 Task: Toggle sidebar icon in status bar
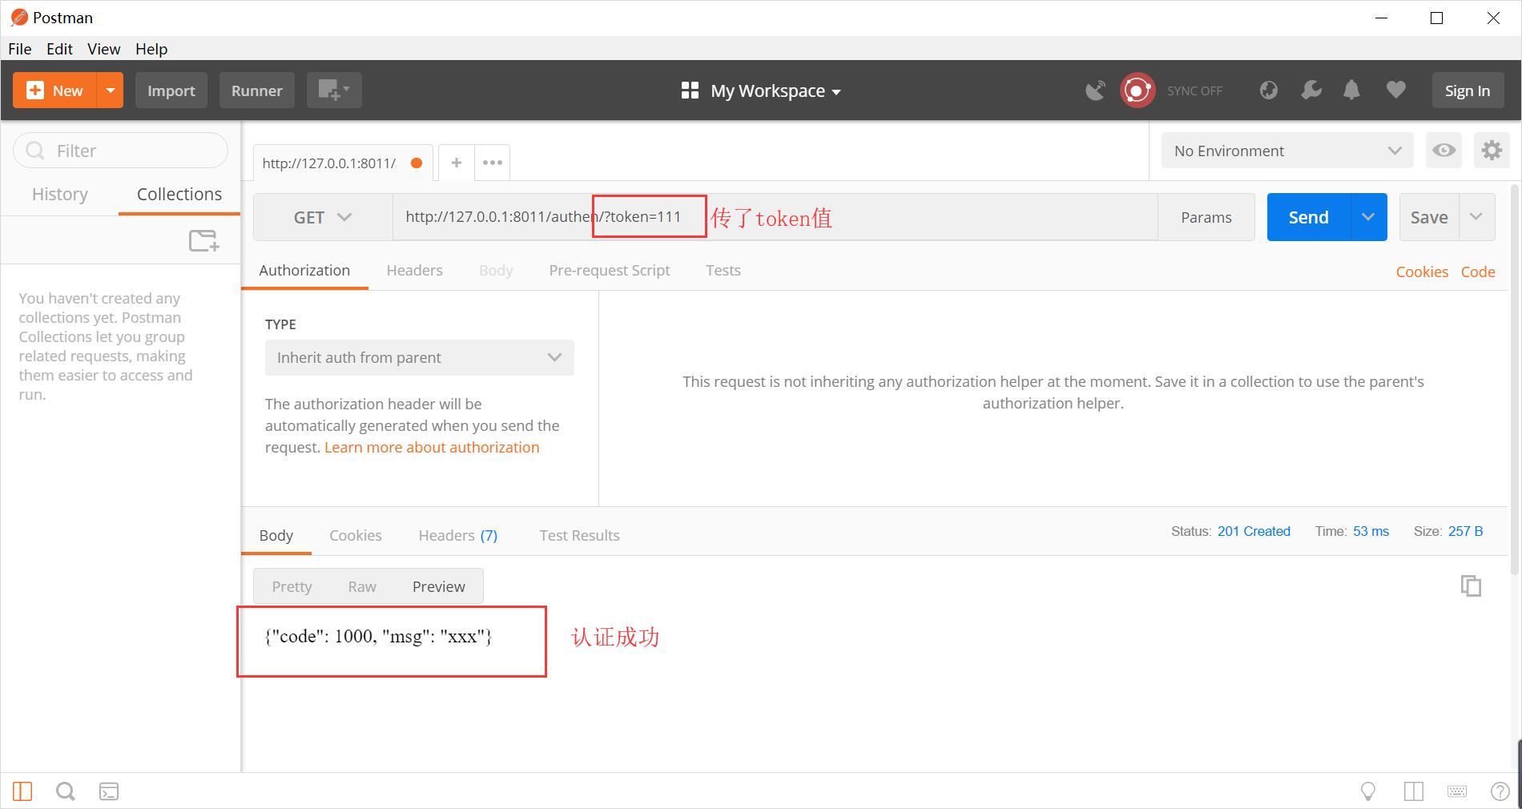click(22, 791)
